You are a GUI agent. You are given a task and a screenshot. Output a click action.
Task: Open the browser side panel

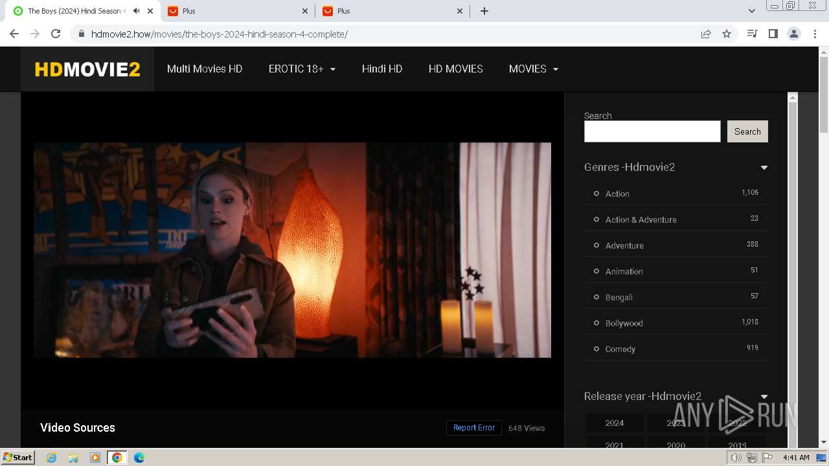coord(773,34)
